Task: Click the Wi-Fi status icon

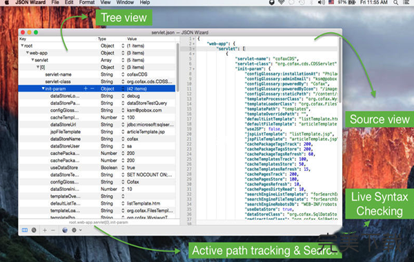Action: pos(282,2)
